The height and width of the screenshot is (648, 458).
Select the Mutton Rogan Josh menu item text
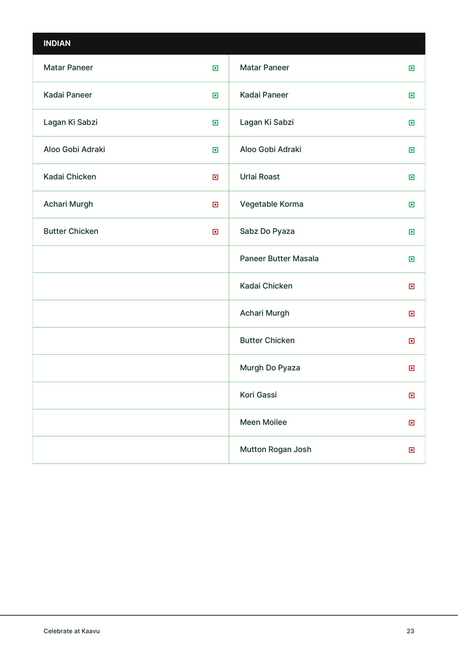point(275,450)
